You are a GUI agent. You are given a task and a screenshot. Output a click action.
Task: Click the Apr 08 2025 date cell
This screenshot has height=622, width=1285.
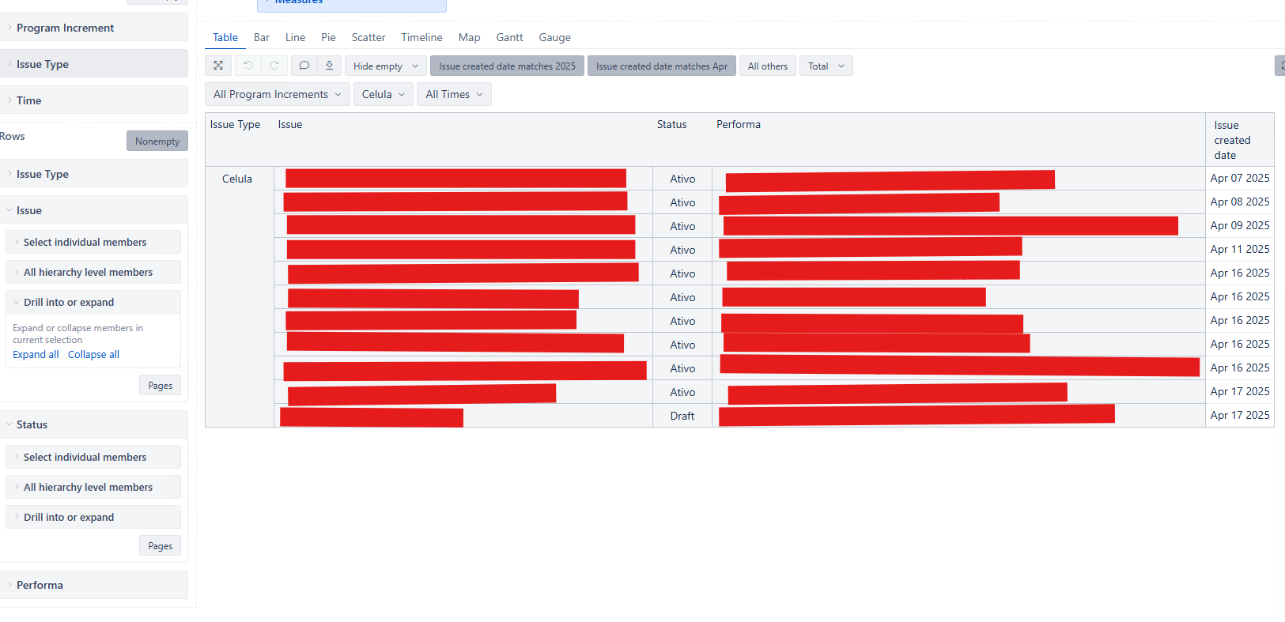pyautogui.click(x=1239, y=202)
